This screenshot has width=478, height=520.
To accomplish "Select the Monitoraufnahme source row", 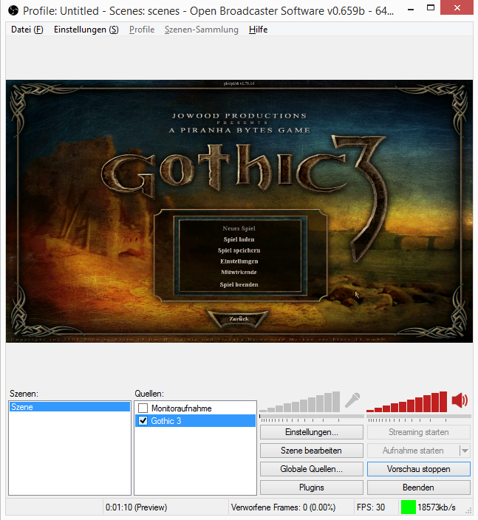I will 195,408.
